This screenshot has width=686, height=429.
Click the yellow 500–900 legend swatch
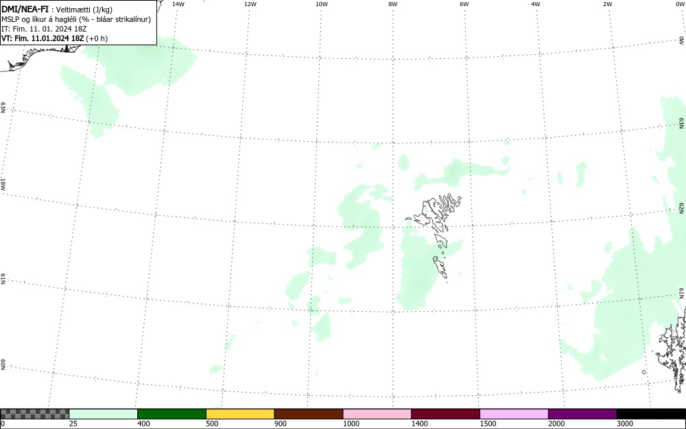[240, 414]
